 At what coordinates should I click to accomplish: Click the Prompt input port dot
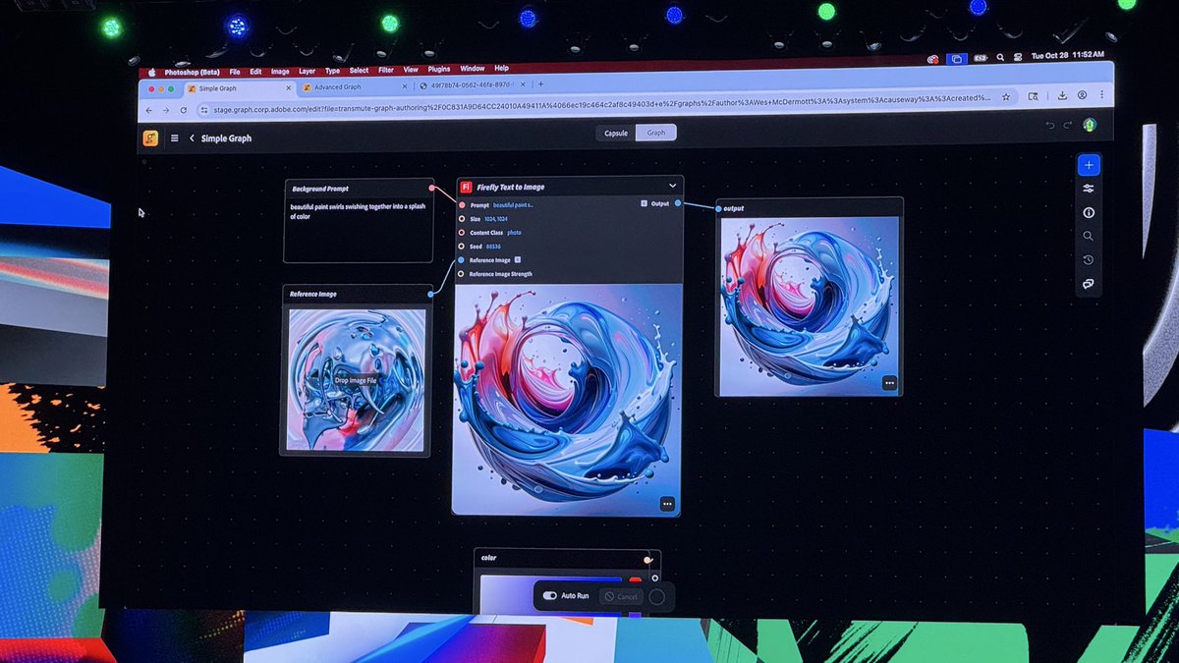coord(462,204)
